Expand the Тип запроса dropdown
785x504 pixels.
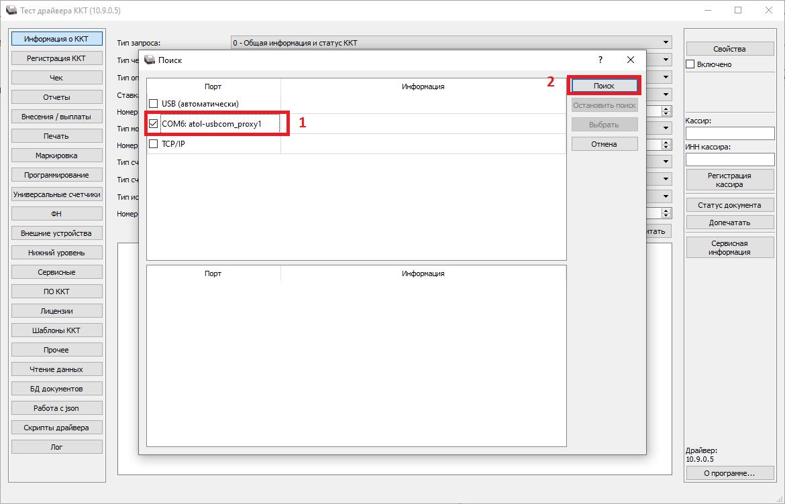(666, 43)
